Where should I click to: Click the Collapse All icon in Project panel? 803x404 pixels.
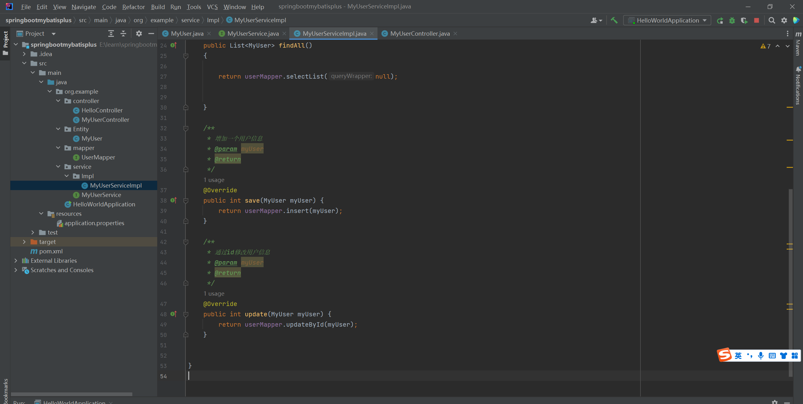click(x=123, y=34)
